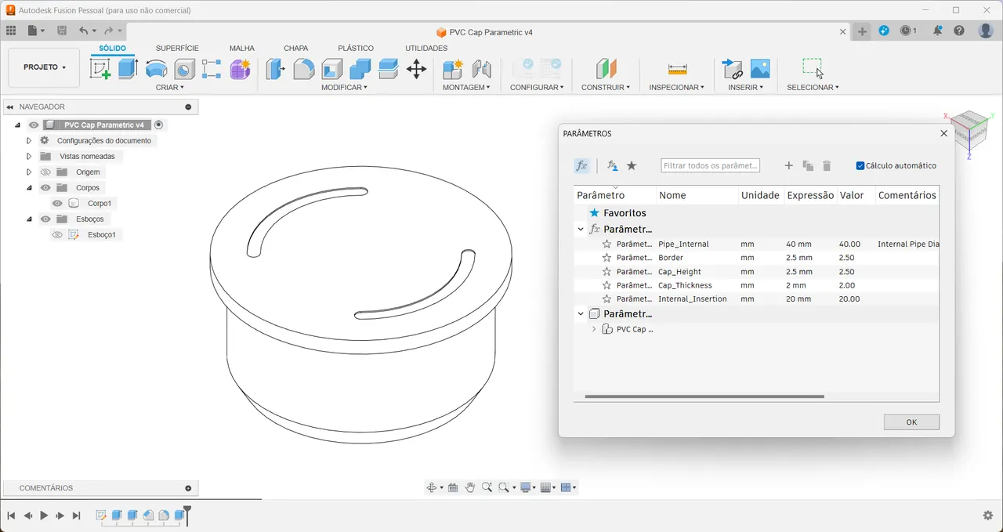The height and width of the screenshot is (532, 1003).
Task: Collapse the Corpos folder in navigator
Action: click(29, 187)
